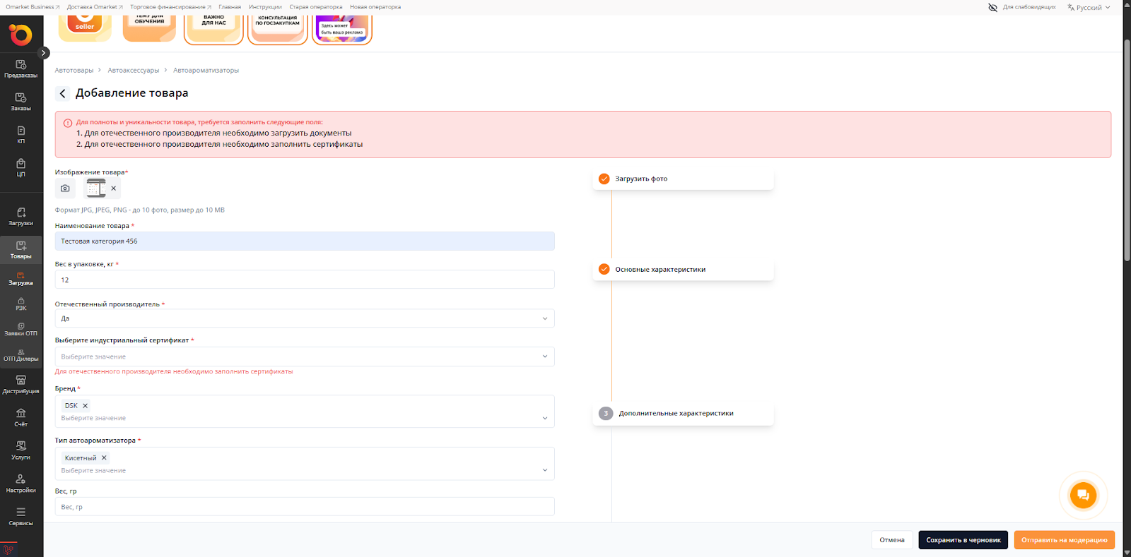Click the page vertical scrollbar
This screenshot has width=1131, height=557.
click(1127, 150)
